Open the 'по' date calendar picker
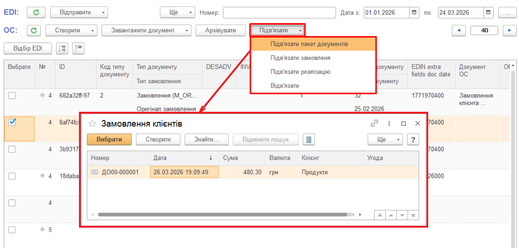Image resolution: width=519 pixels, height=248 pixels. click(489, 13)
